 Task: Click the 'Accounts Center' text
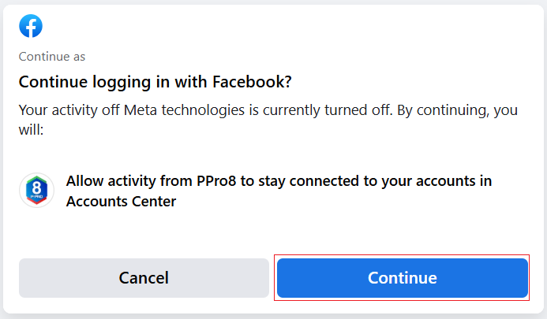tap(121, 201)
